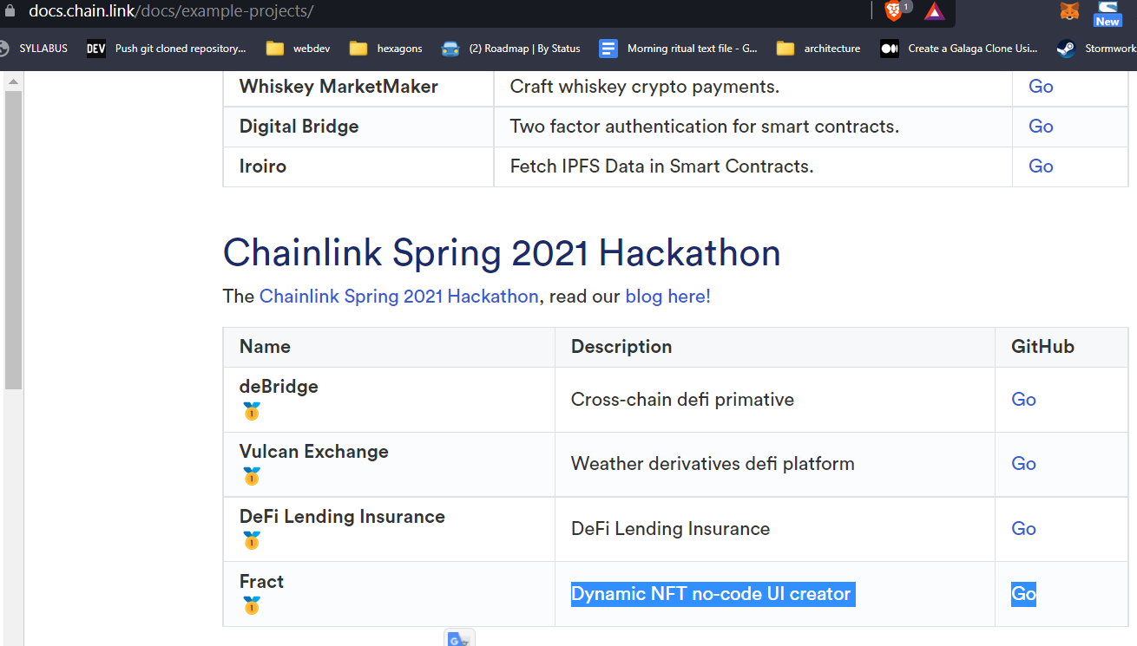Click the Notion icon on Roadmap bookmark
1137x646 pixels.
(450, 49)
